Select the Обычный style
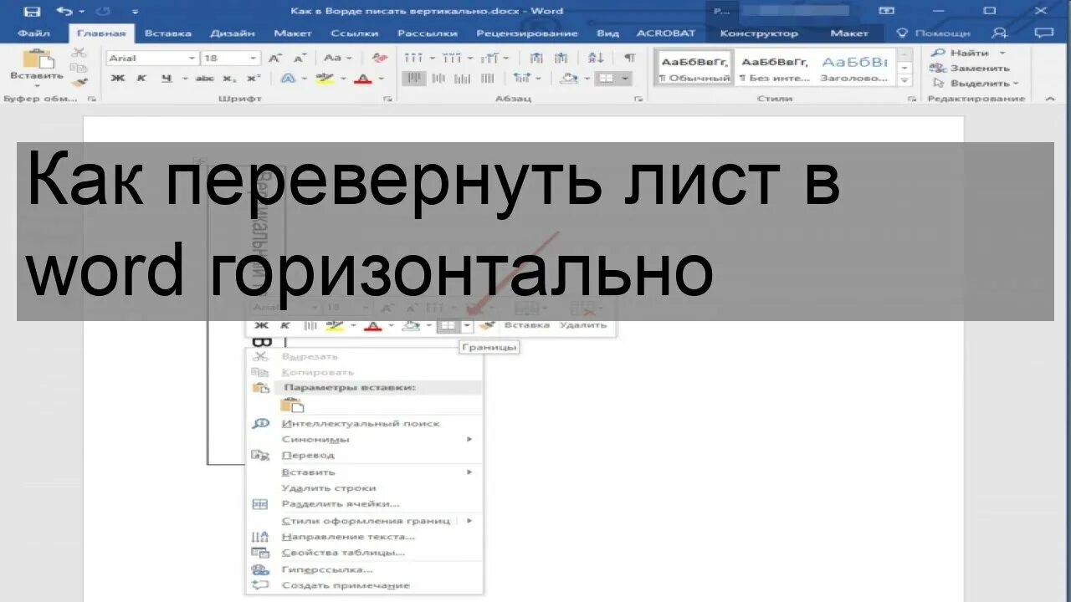1071x602 pixels. (694, 69)
